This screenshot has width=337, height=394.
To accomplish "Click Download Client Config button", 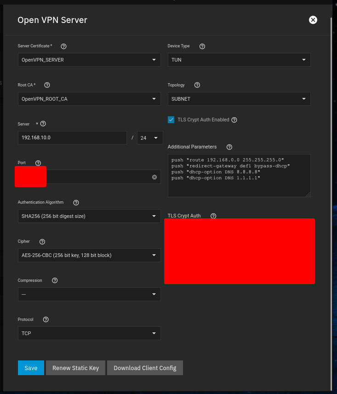I will (145, 368).
